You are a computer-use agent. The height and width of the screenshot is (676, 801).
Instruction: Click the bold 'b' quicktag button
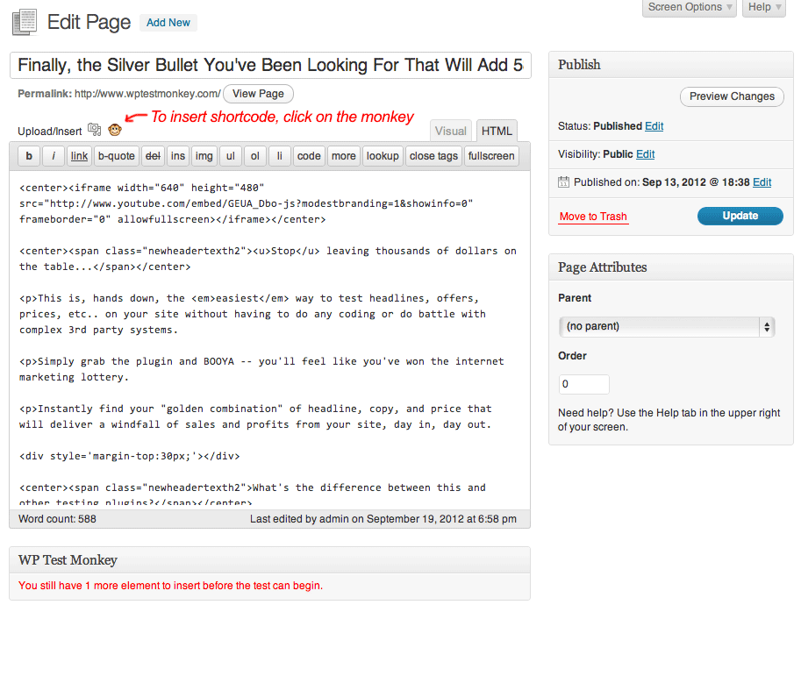click(x=29, y=156)
